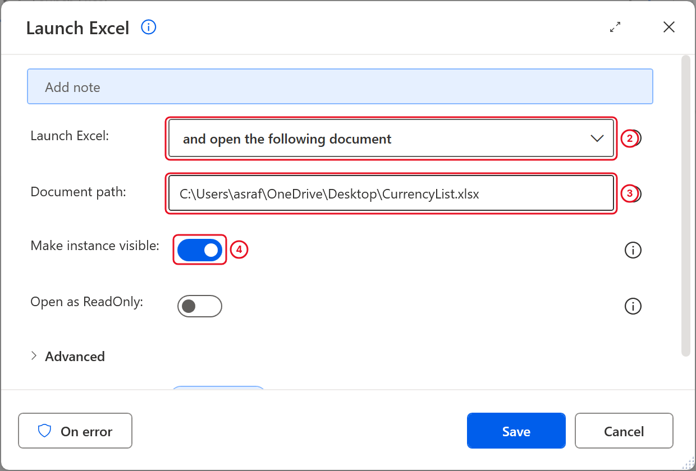The height and width of the screenshot is (471, 696).
Task: Click the Document path text box
Action: click(x=391, y=194)
